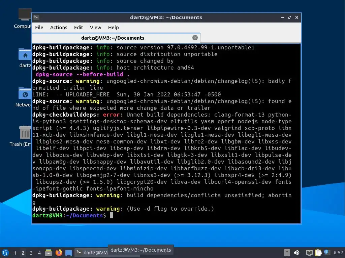This screenshot has height=258, width=345.
Task: Click the "source changed by" text
Action: 145,61
